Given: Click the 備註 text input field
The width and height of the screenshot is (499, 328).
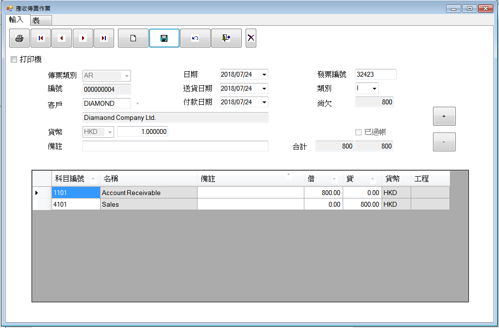Looking at the screenshot, I should point(175,146).
